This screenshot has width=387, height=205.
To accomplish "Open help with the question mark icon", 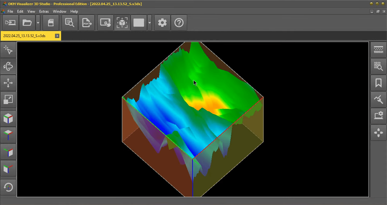I will pyautogui.click(x=179, y=23).
